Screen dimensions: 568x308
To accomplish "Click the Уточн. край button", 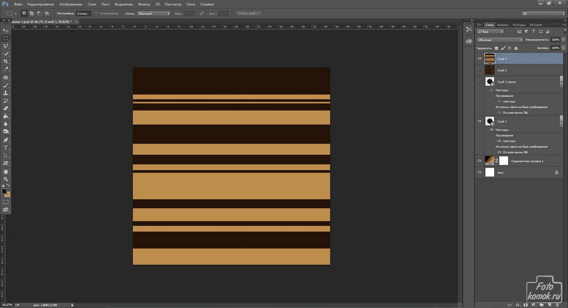I will [249, 13].
